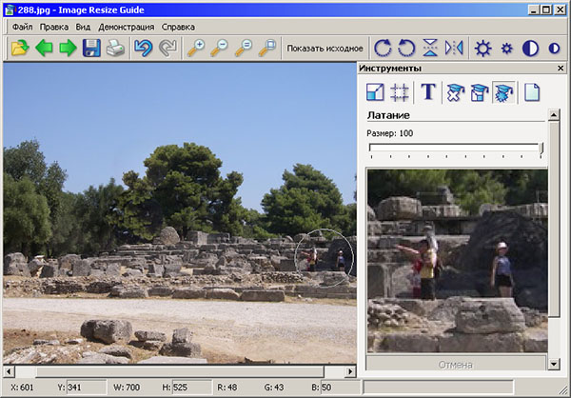Click the zoom in magnifier icon

coord(196,48)
